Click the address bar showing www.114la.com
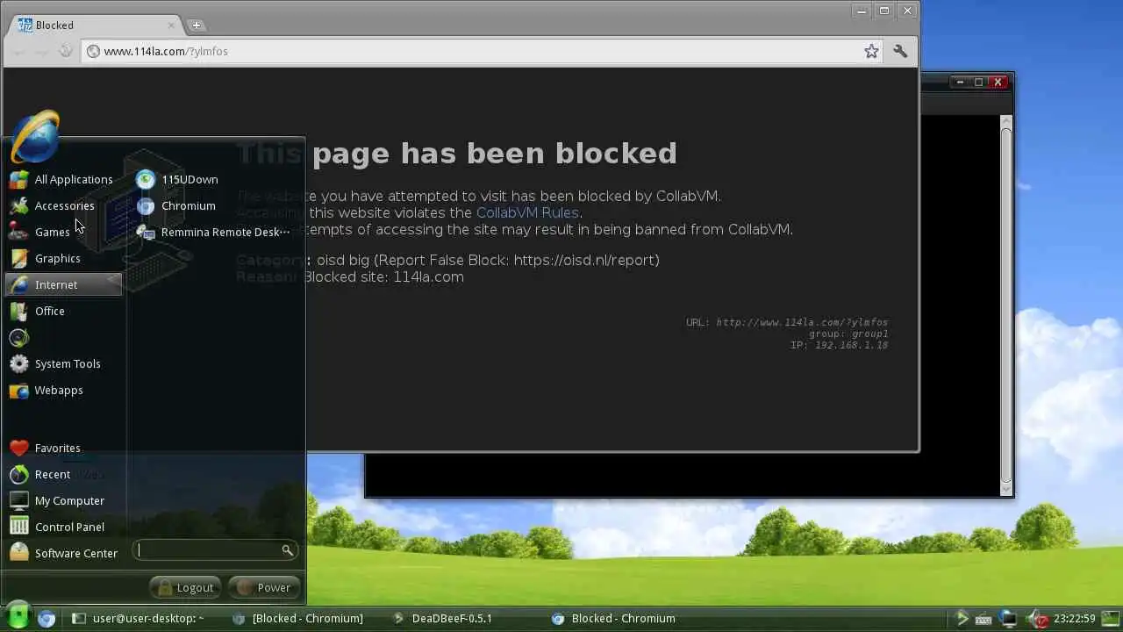Screen dimensions: 1123x632 pos(483,51)
